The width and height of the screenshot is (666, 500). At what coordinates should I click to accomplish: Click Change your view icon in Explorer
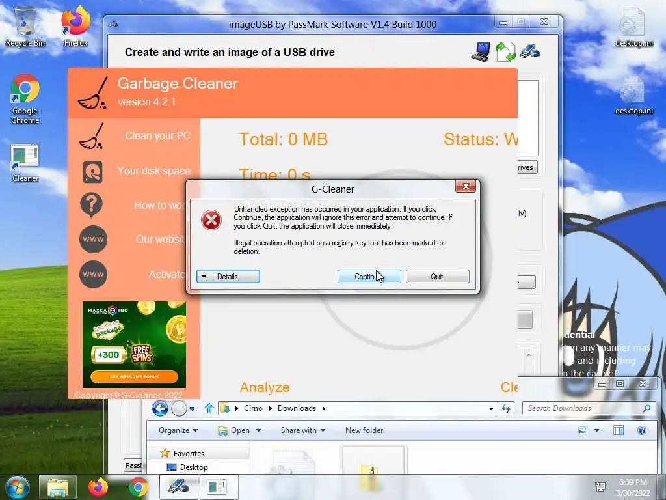[583, 430]
